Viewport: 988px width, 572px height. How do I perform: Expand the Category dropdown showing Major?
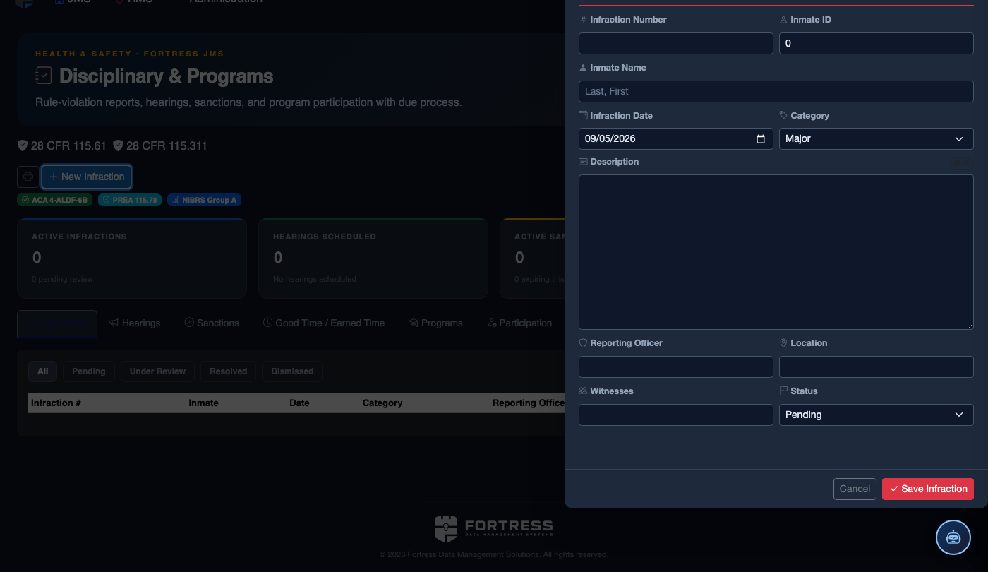(x=876, y=139)
